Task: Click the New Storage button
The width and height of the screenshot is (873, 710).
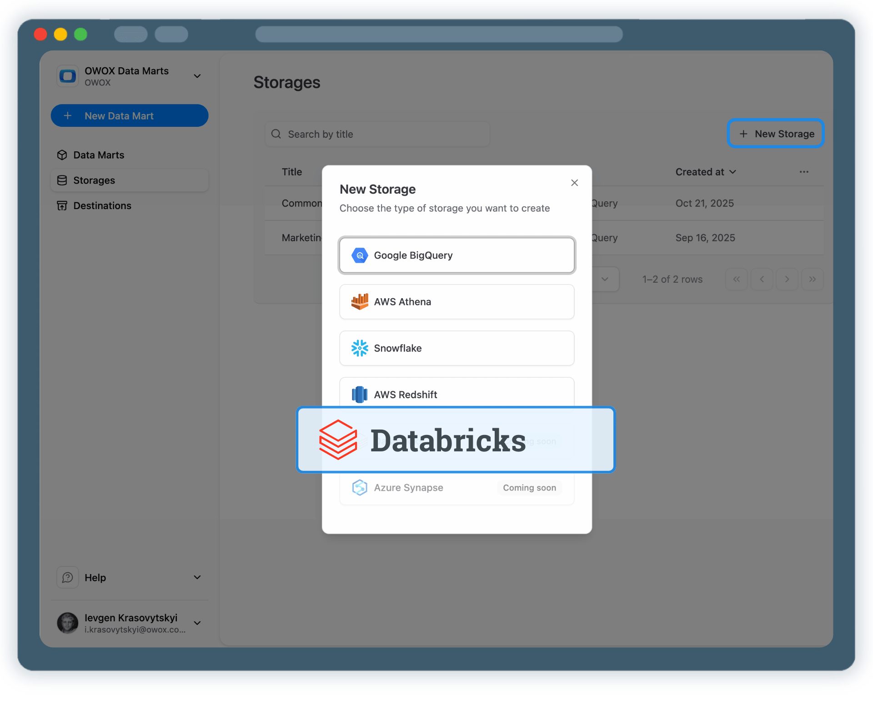Action: pos(776,134)
